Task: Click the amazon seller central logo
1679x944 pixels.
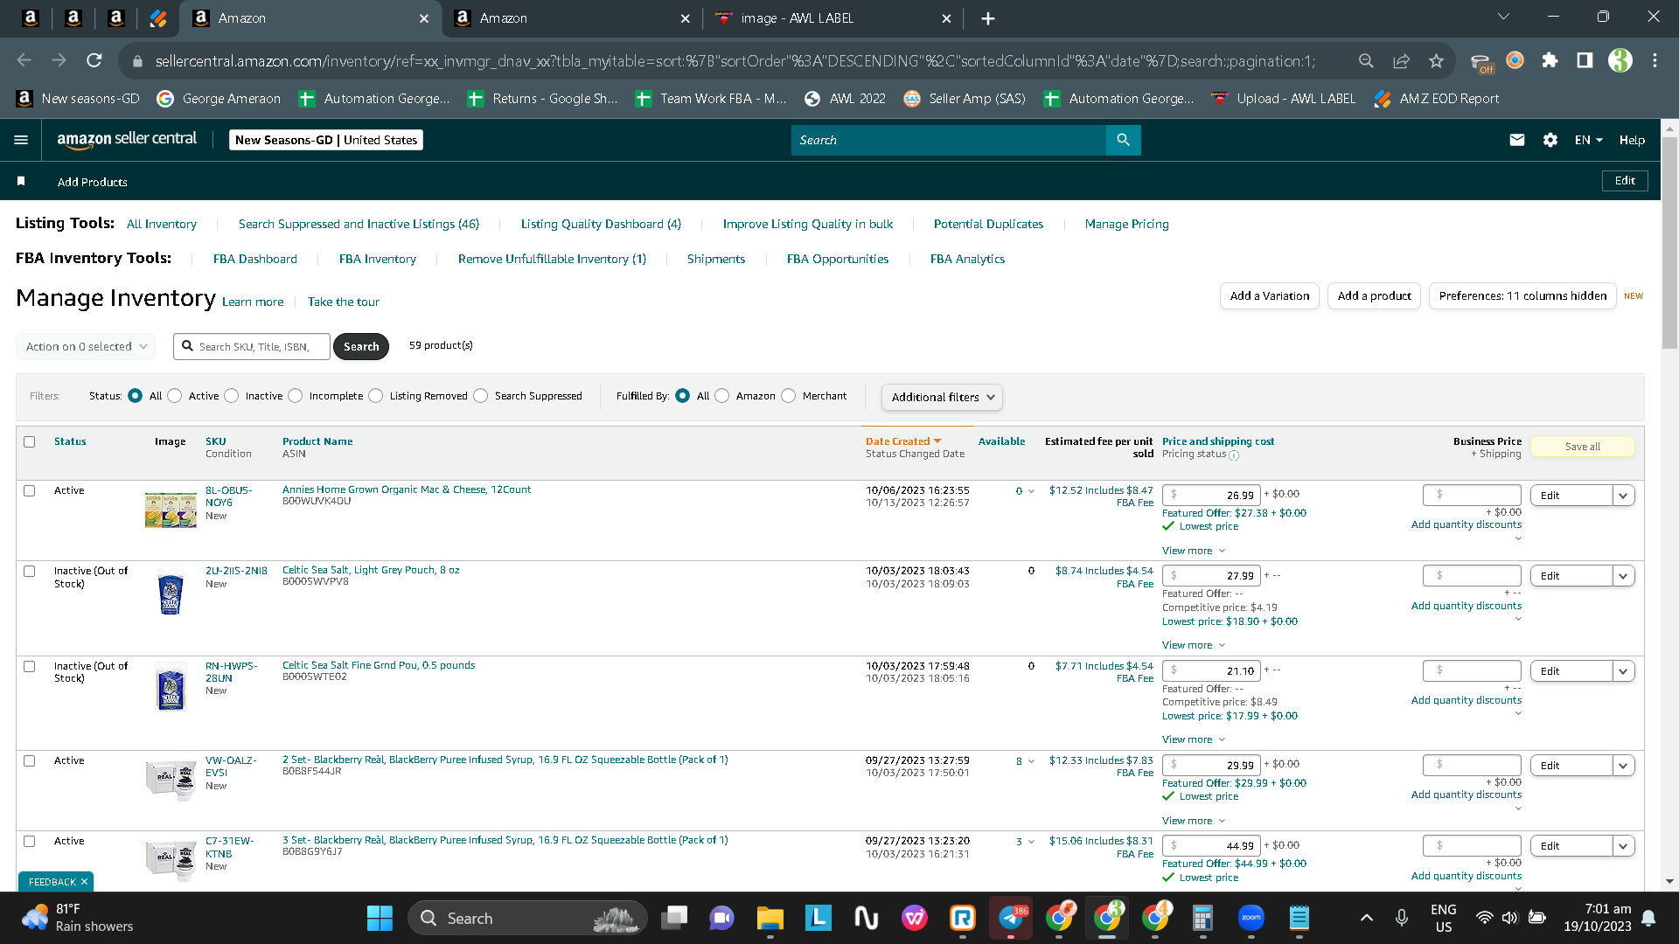Action: pos(127,140)
